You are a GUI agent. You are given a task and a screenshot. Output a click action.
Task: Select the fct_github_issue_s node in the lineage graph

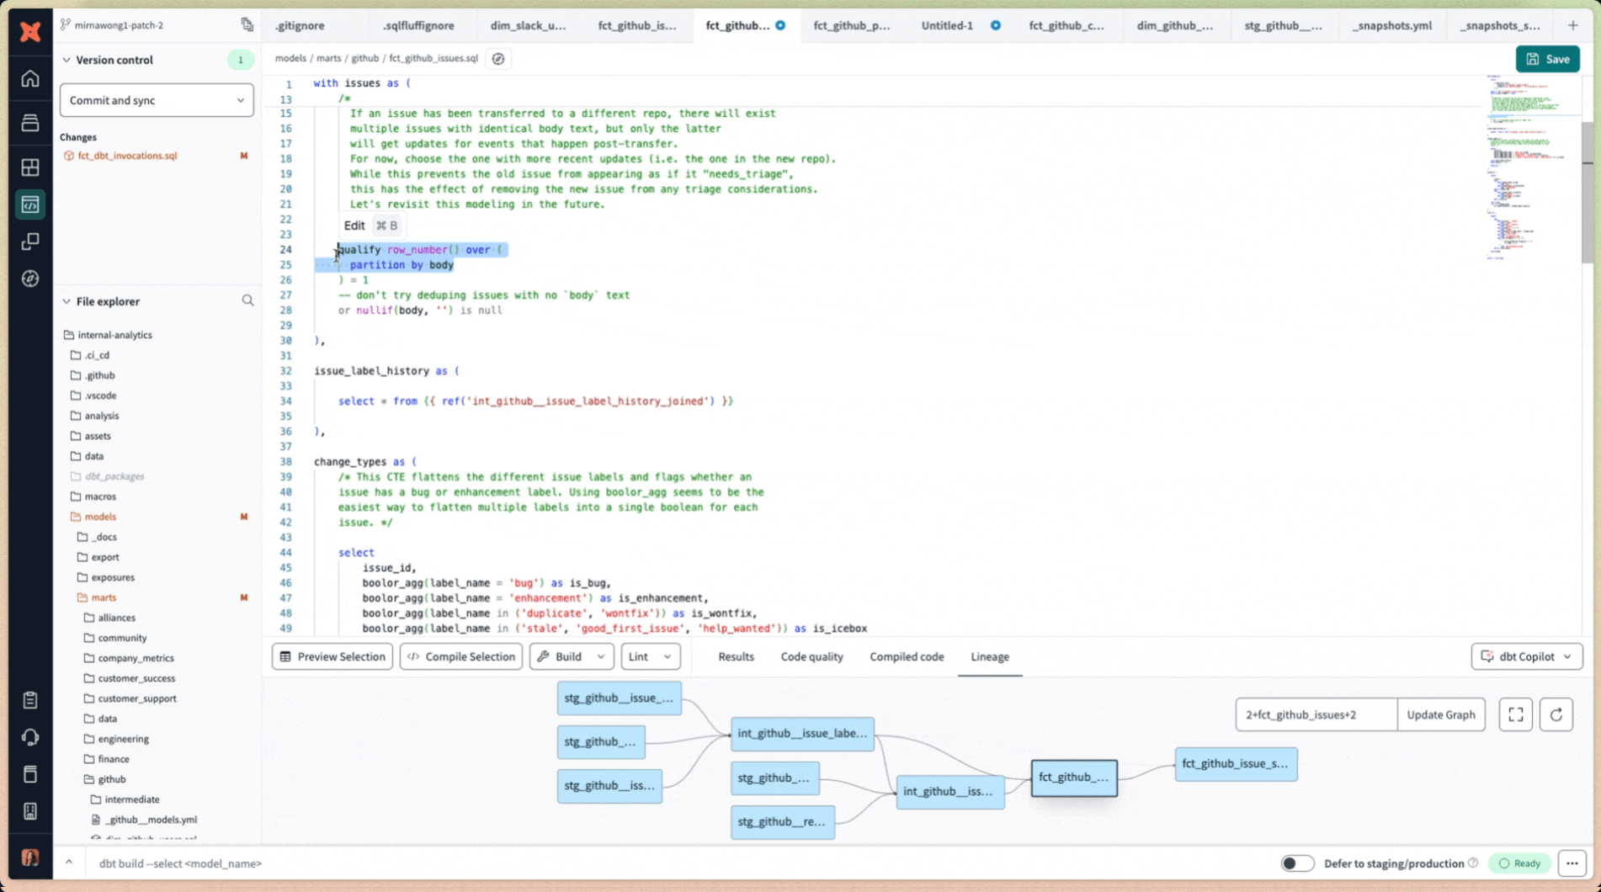1236,764
